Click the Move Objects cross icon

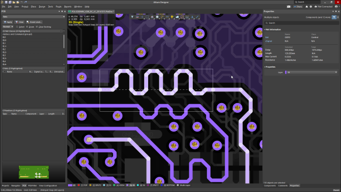pyautogui.click(x=142, y=17)
